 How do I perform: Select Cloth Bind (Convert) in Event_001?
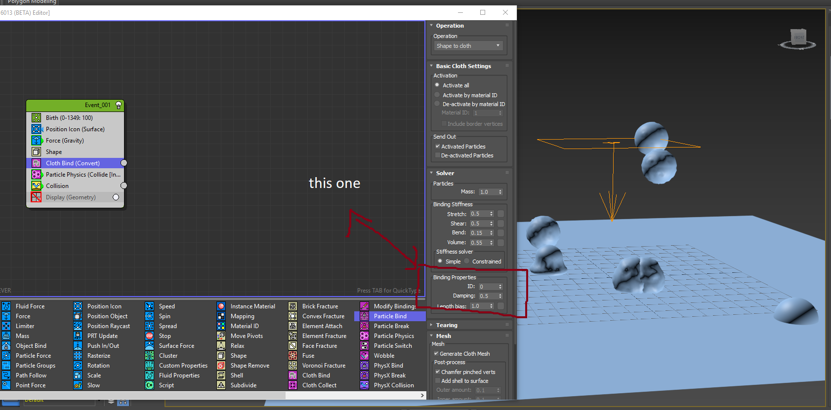coord(73,163)
